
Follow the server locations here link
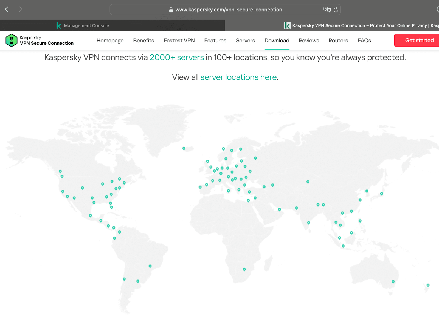[238, 77]
